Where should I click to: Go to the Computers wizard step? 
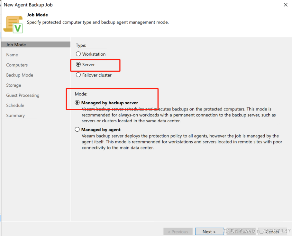[17, 65]
